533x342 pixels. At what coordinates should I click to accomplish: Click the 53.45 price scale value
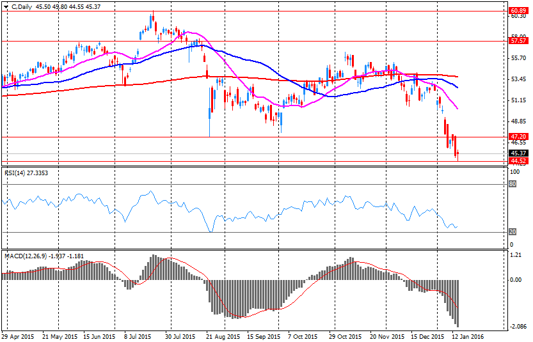point(518,79)
